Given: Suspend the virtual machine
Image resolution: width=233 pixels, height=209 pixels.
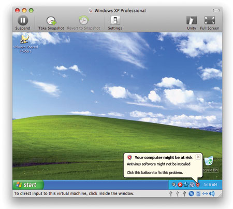Looking at the screenshot, I should [x=23, y=23].
